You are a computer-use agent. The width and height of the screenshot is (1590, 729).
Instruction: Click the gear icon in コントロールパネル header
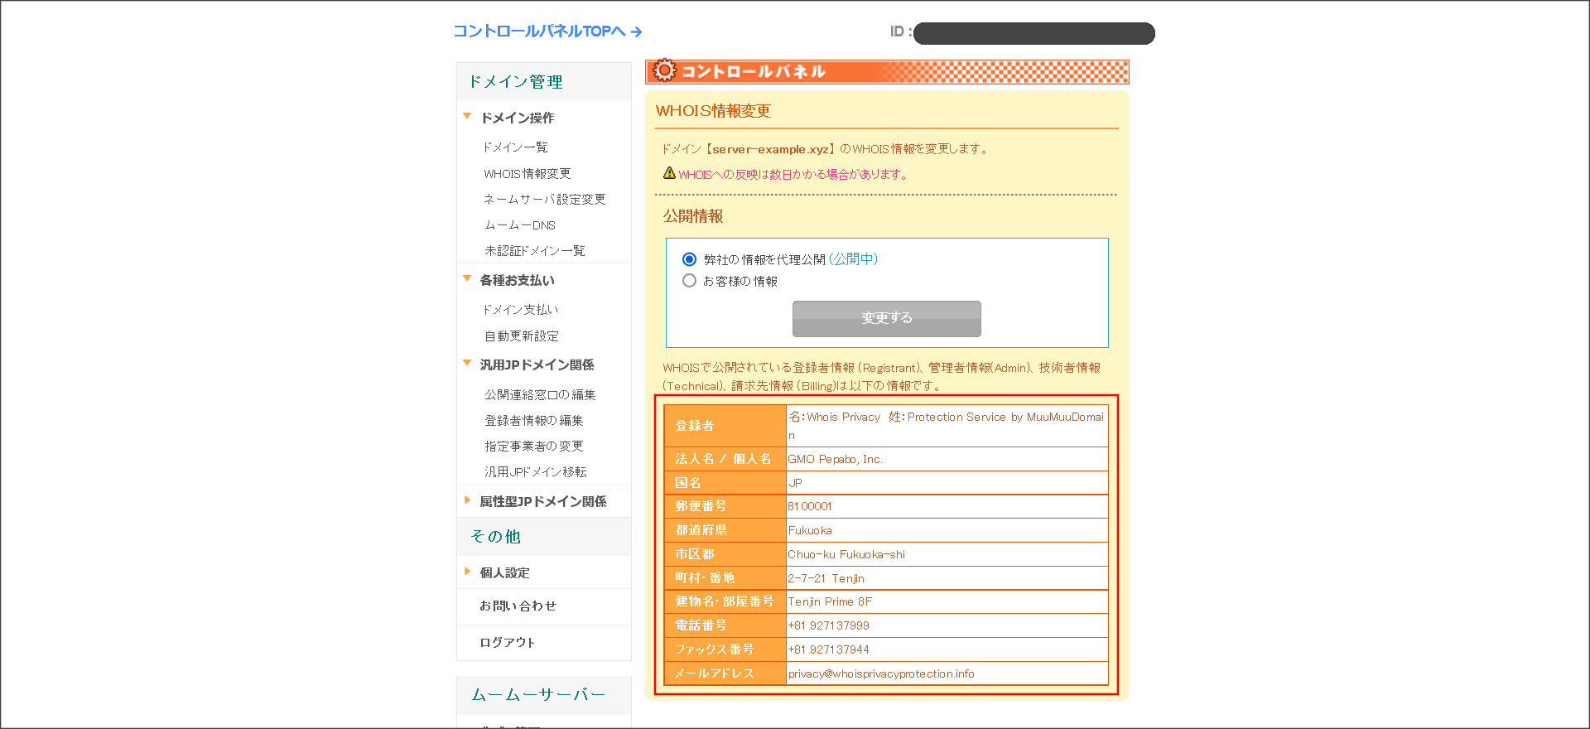[664, 70]
